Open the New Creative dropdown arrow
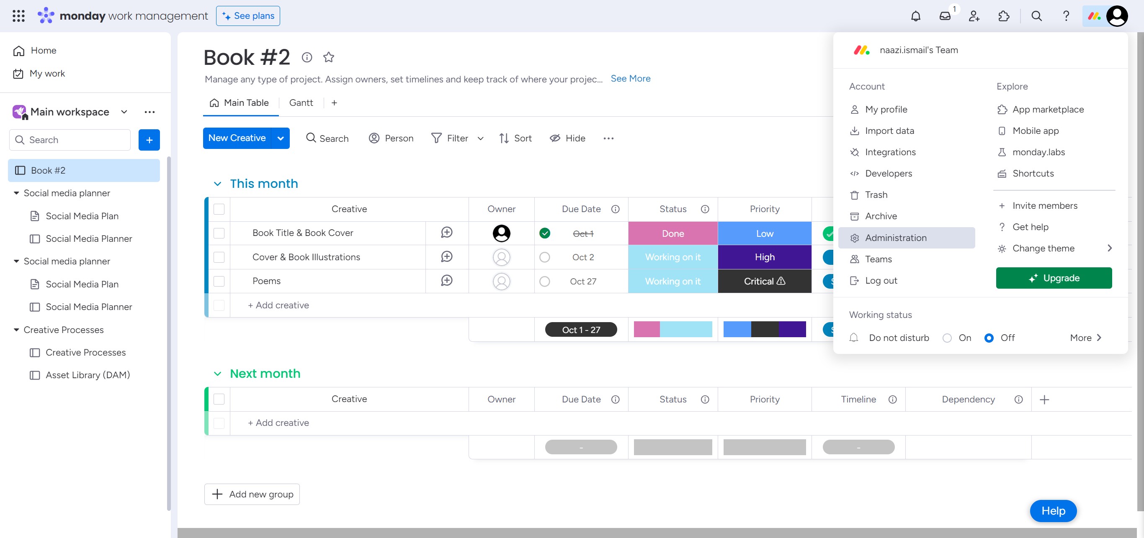 [x=280, y=138]
